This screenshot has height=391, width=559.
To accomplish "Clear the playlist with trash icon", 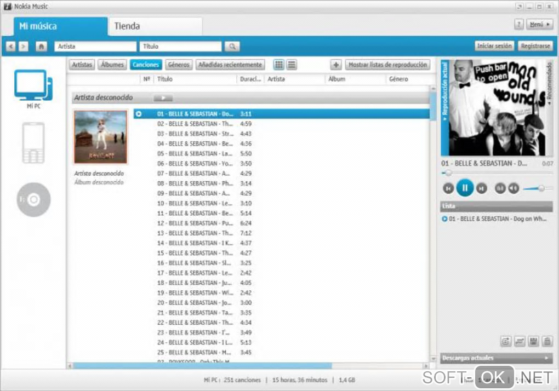I will 547,341.
